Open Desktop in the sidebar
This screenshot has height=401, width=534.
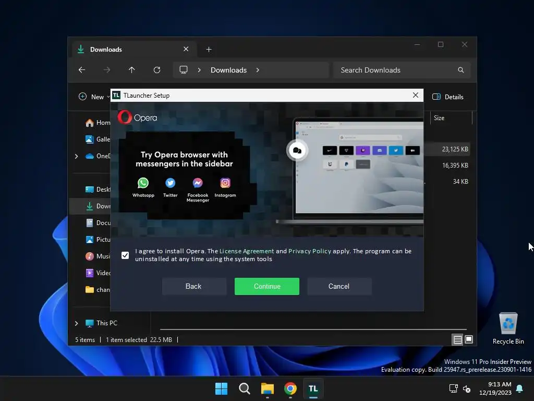98,189
